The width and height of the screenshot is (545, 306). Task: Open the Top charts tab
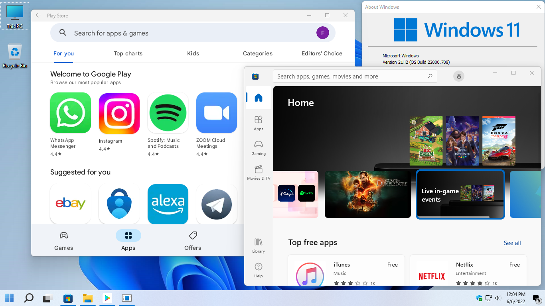click(x=128, y=53)
